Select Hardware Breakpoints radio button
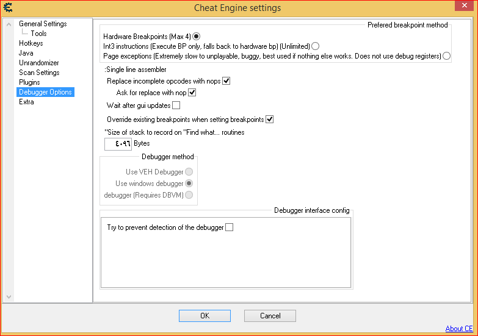Image resolution: width=478 pixels, height=336 pixels. click(x=196, y=36)
